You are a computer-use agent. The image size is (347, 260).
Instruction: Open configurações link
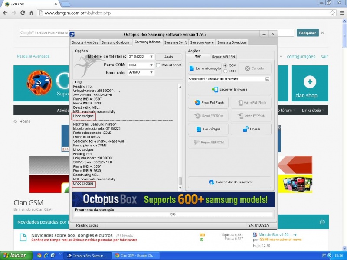[x=301, y=57]
